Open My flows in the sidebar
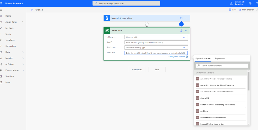The image size is (258, 130). 10,28
